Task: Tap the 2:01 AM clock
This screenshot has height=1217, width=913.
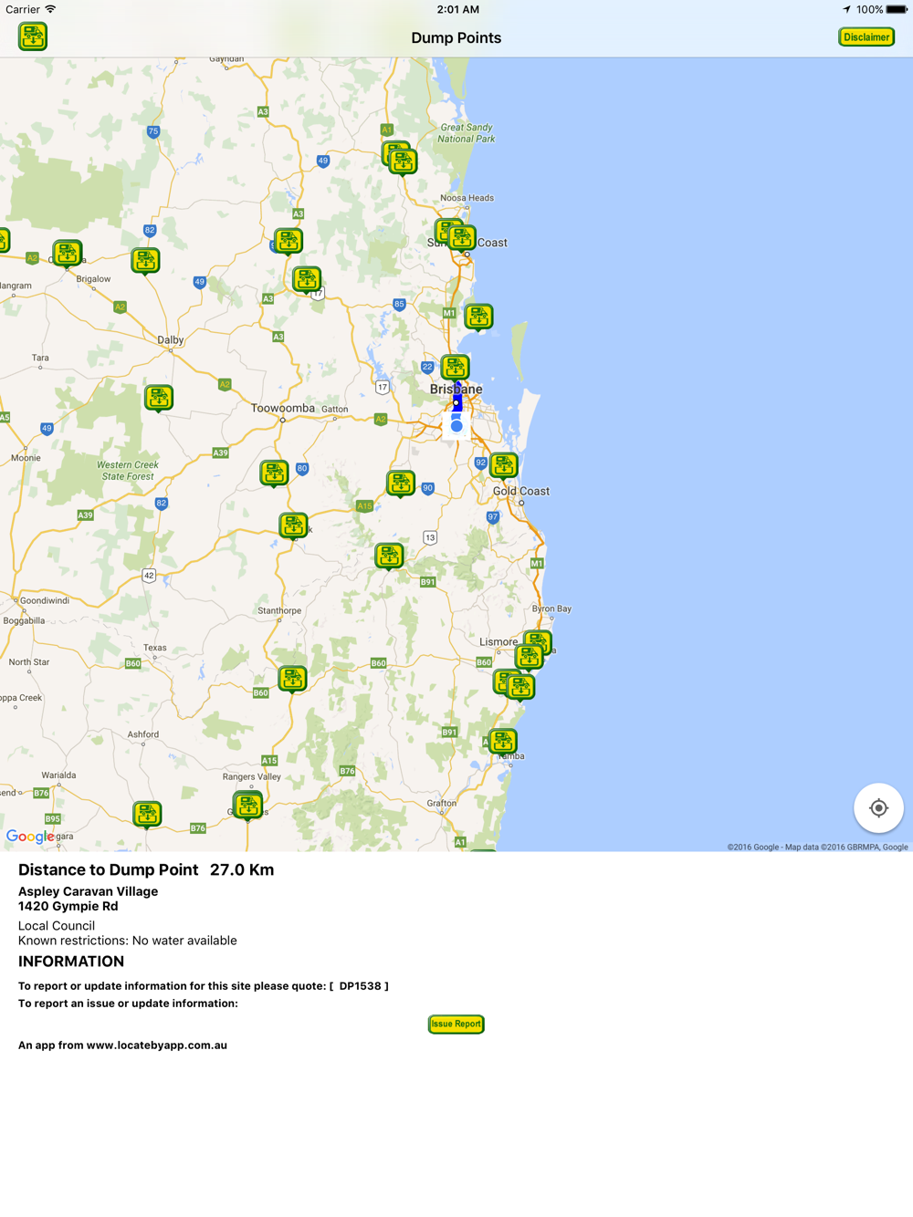Action: coord(457,9)
